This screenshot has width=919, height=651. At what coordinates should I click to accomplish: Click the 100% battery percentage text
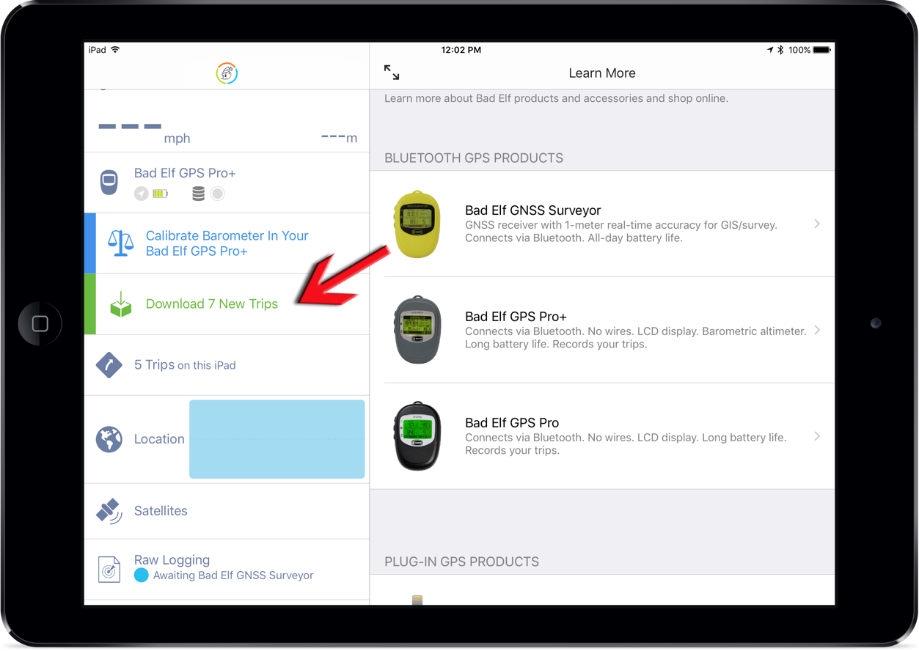pyautogui.click(x=799, y=50)
